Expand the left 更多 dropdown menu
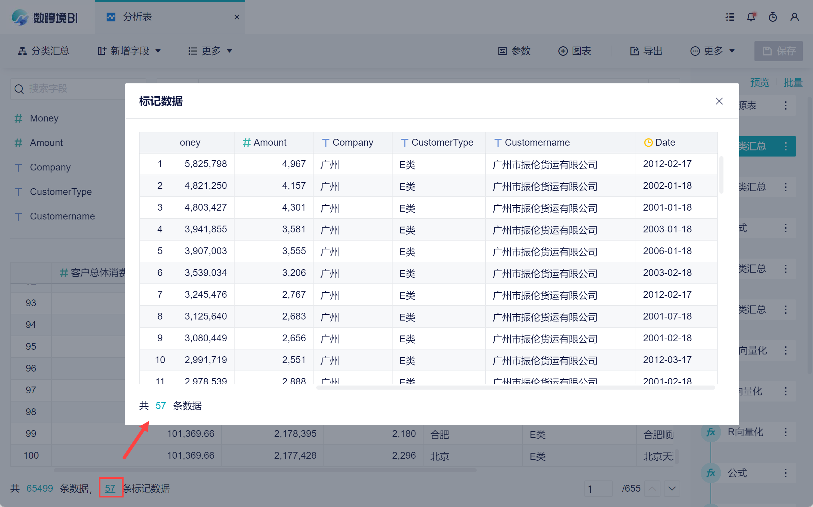Screen dimensions: 813x507 pyautogui.click(x=210, y=51)
